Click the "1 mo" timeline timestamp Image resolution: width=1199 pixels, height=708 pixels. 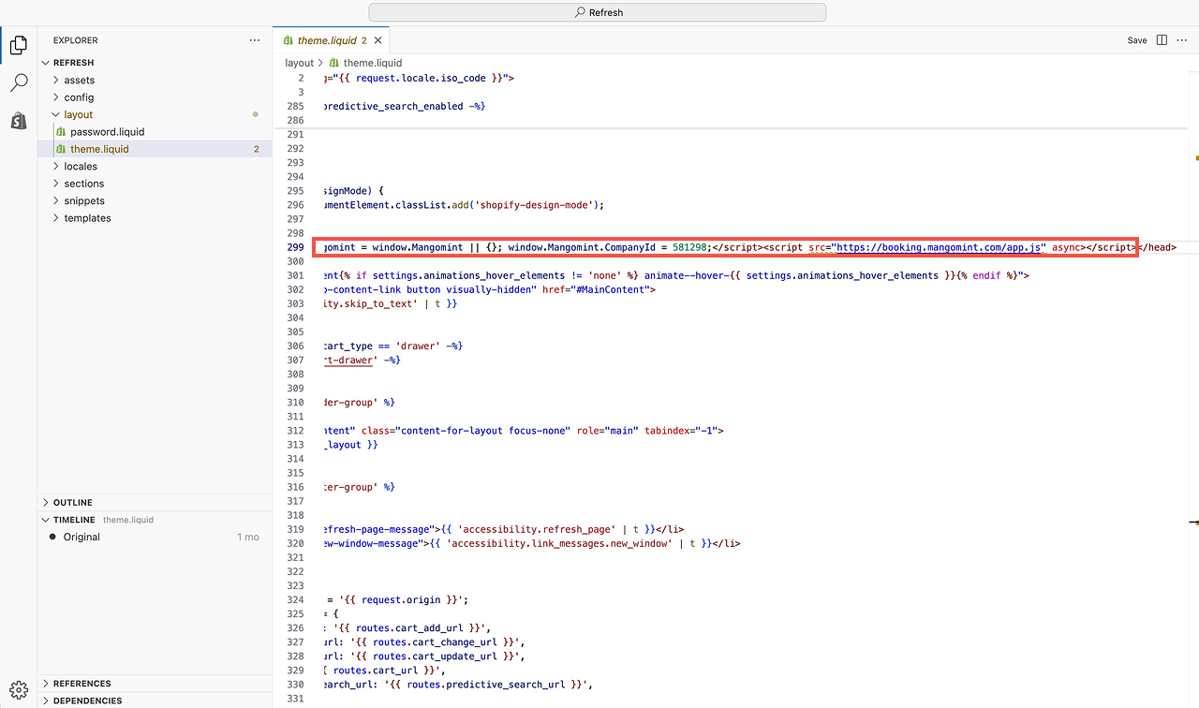tap(248, 537)
